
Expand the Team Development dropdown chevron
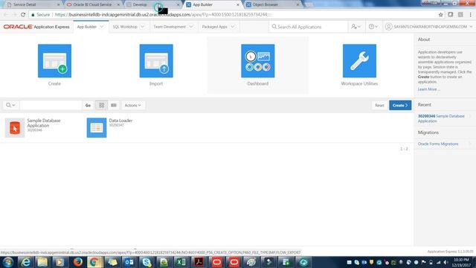point(191,27)
